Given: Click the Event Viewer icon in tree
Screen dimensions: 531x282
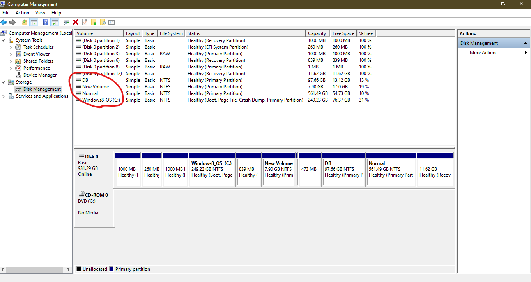Looking at the screenshot, I should tap(18, 54).
